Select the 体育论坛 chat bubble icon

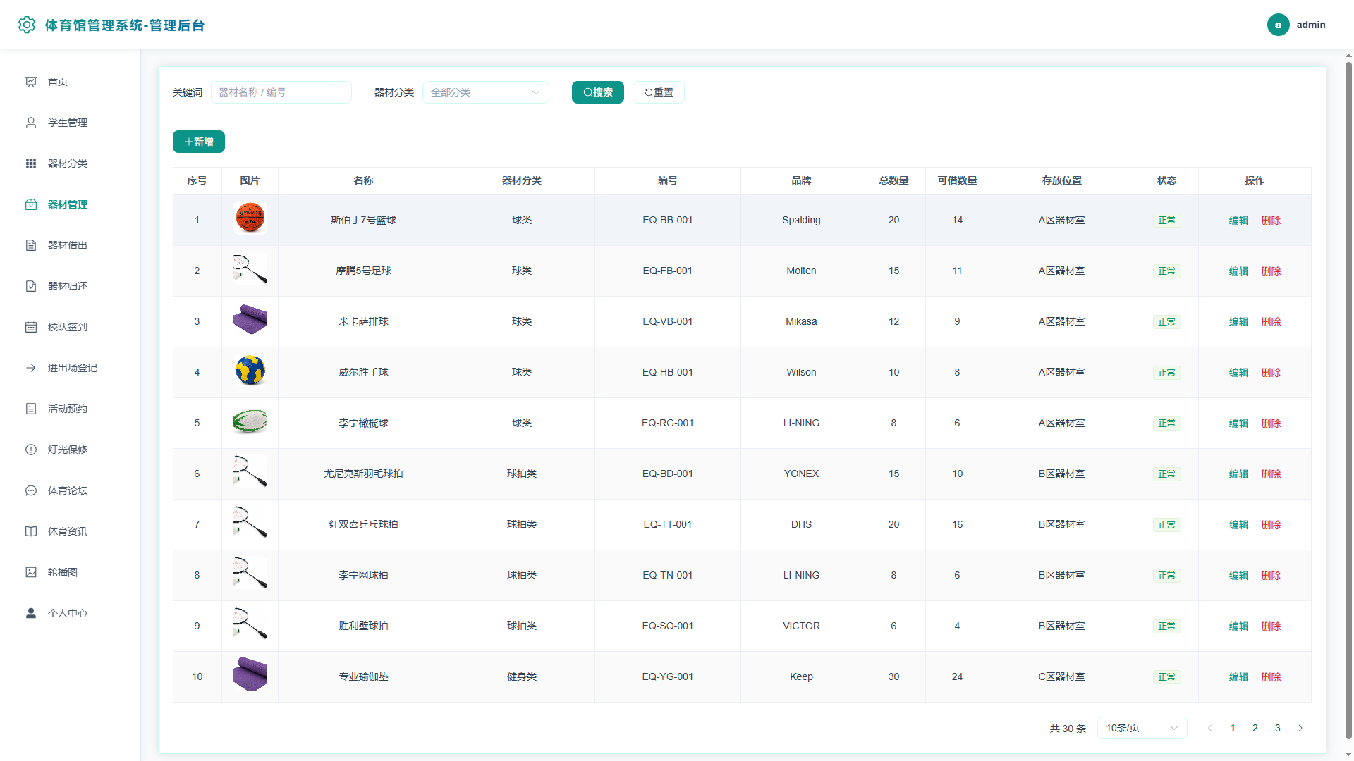tap(31, 490)
